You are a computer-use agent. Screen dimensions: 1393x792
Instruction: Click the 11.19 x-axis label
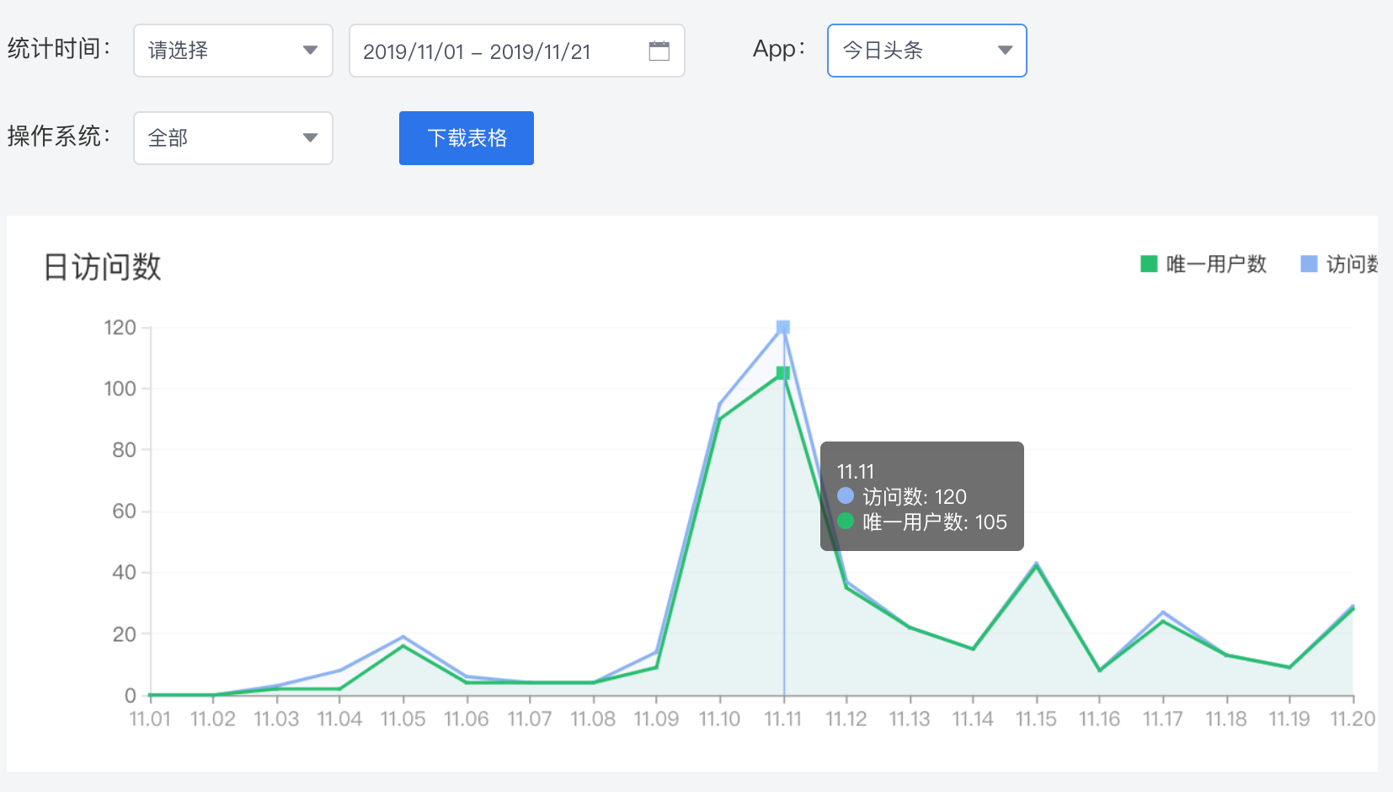pos(1289,719)
